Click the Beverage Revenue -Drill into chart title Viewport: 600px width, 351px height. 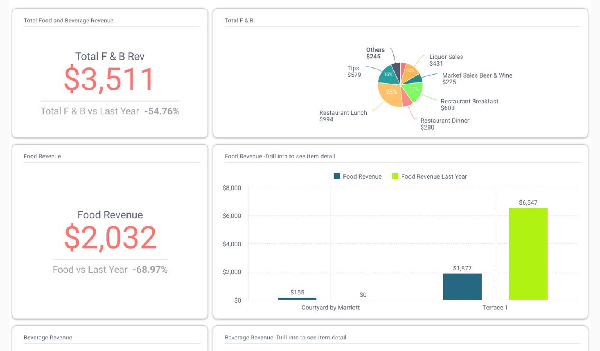[285, 338]
